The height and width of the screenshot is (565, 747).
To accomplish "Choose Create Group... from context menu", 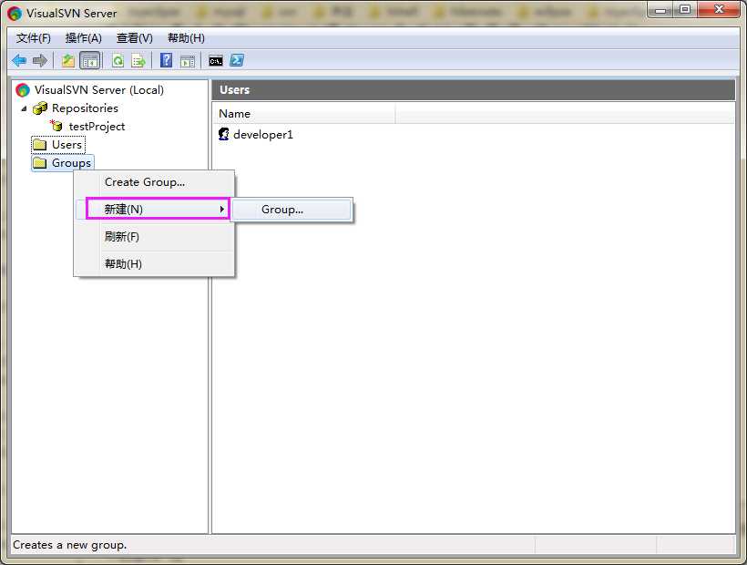I will coord(154,182).
